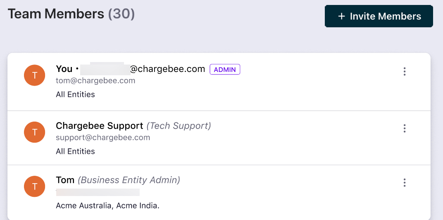Click the Team Members heading
The image size is (443, 220).
coord(56,14)
